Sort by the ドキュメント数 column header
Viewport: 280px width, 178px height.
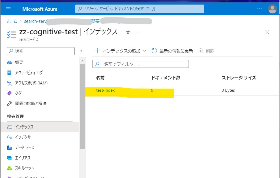click(165, 78)
